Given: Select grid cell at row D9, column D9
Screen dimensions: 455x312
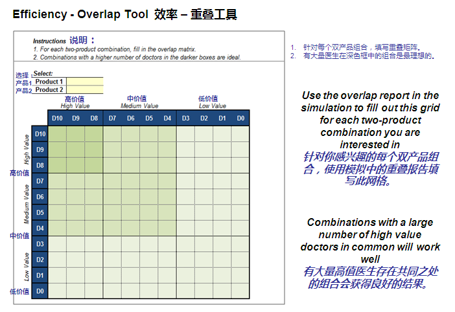Looking at the screenshot, I should coord(76,150).
